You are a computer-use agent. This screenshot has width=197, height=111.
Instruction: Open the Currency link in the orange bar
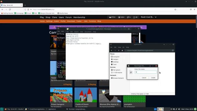point(92,21)
